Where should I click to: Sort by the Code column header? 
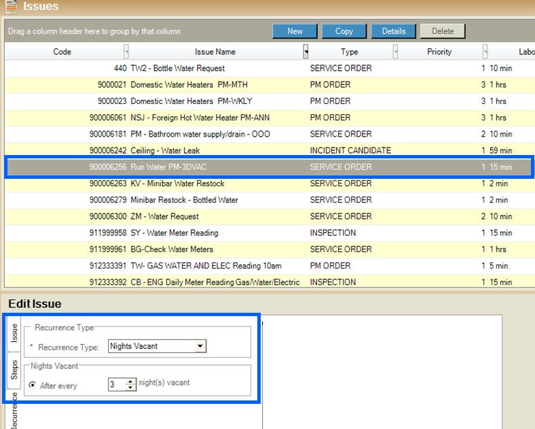point(62,52)
